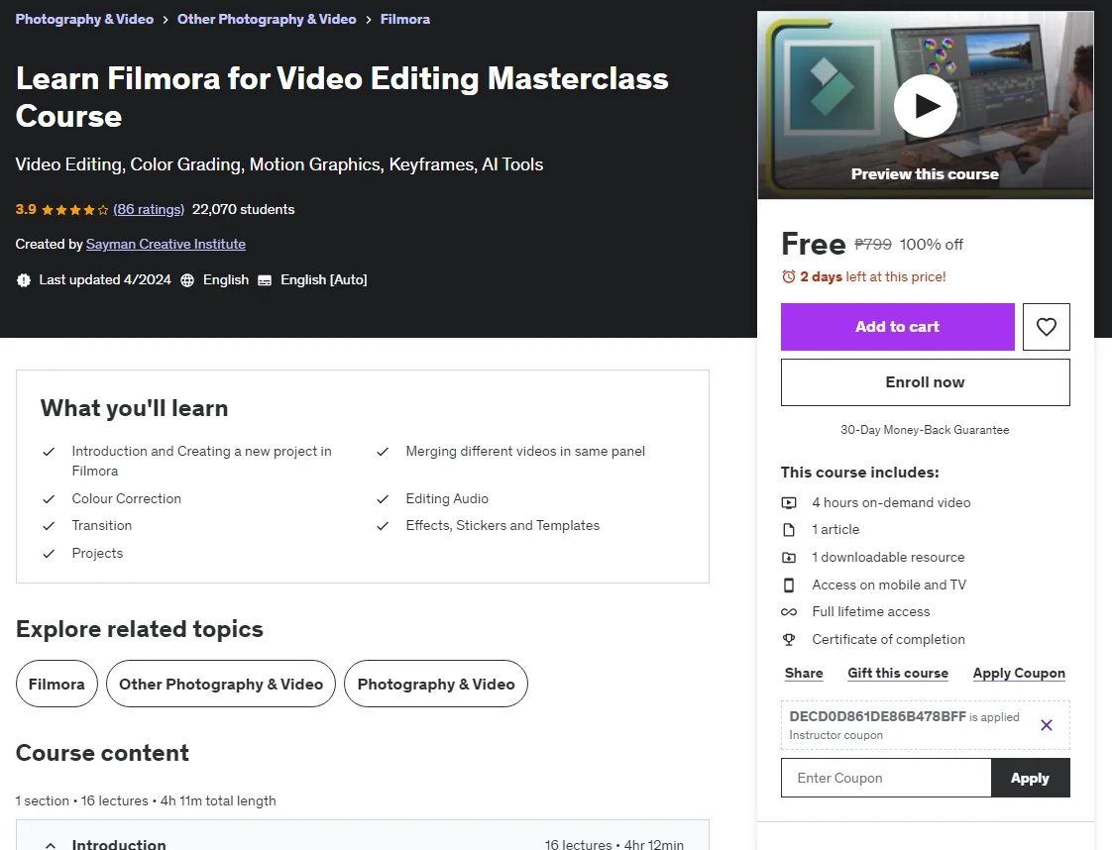
Task: Click the '22,070 students' text
Action: click(243, 209)
